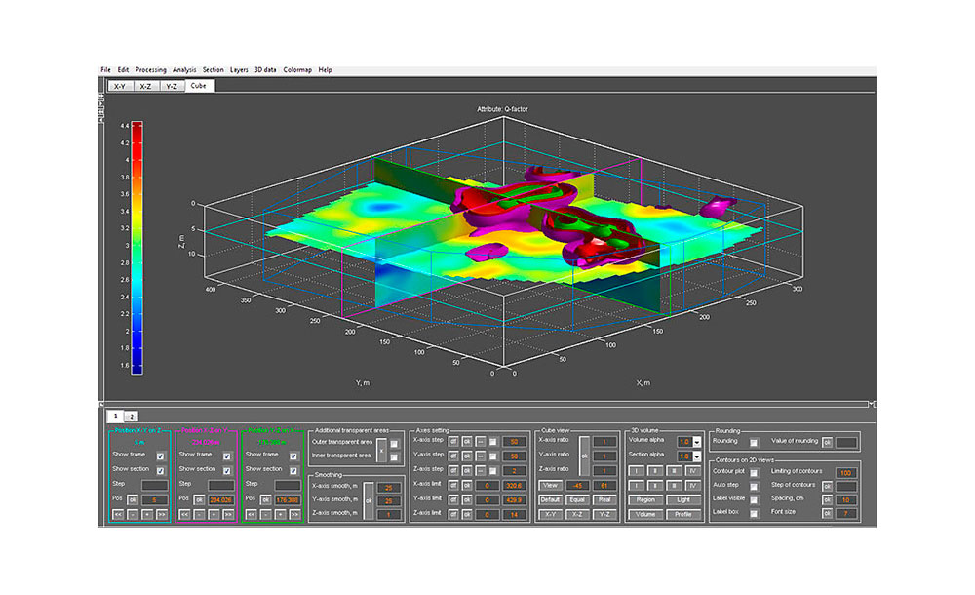The width and height of the screenshot is (975, 595).
Task: Open Section alpha dropdown
Action: pos(696,456)
